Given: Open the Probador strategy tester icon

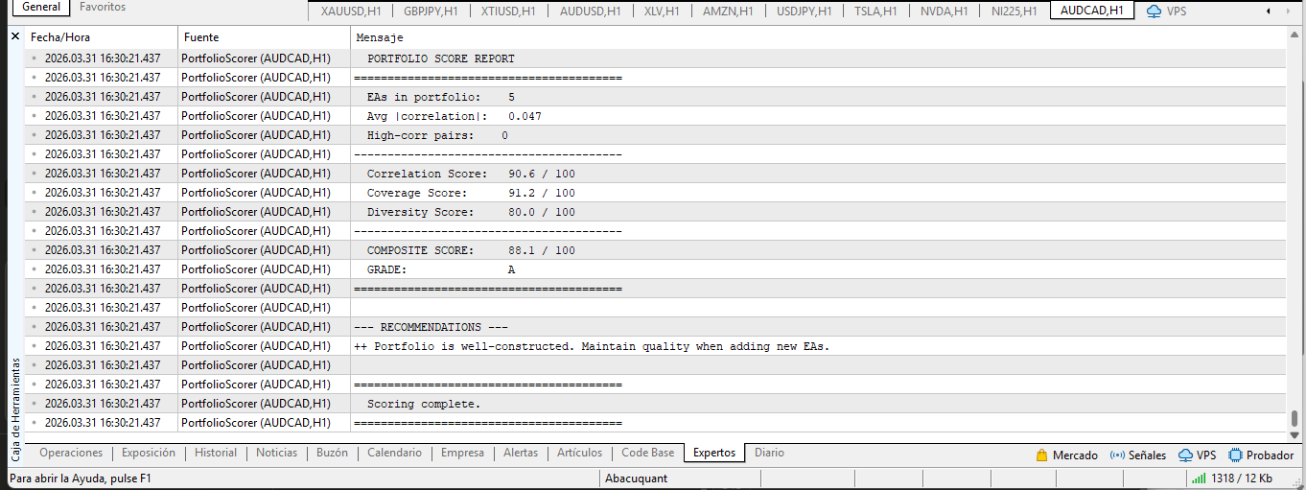Looking at the screenshot, I should click(1236, 455).
